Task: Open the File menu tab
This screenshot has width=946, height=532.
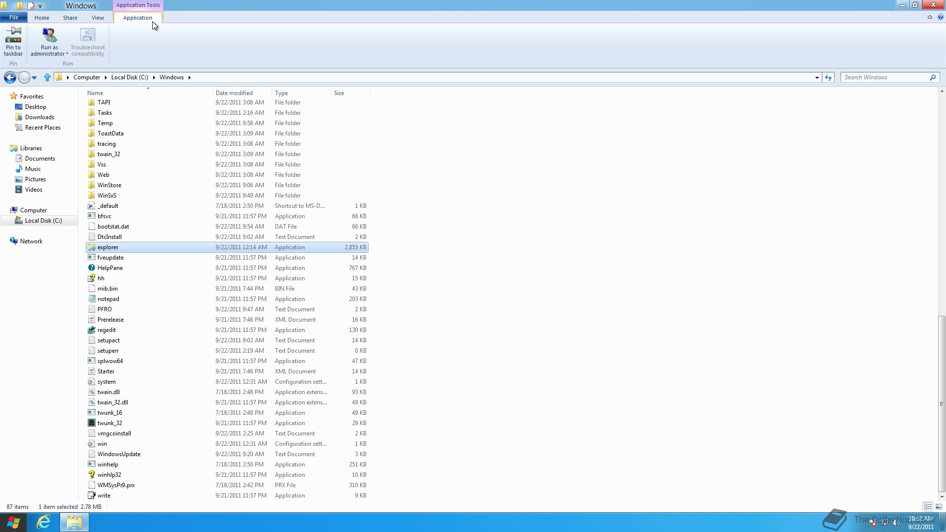Action: click(14, 17)
